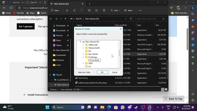Image resolution: width=197 pixels, height=111 pixels.
Task: Go up one folder level in Explorer
Action: [66, 19]
